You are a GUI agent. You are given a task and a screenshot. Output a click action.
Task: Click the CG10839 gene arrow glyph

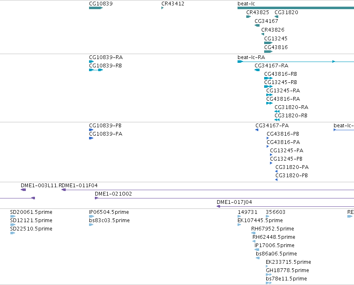(96, 8)
